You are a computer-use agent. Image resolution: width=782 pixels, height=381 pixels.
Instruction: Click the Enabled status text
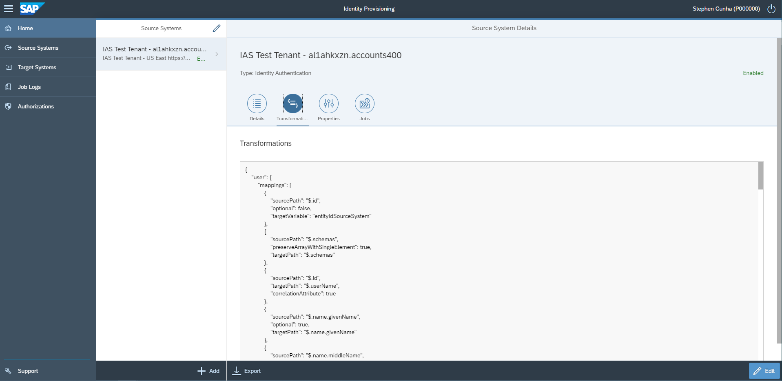(753, 73)
